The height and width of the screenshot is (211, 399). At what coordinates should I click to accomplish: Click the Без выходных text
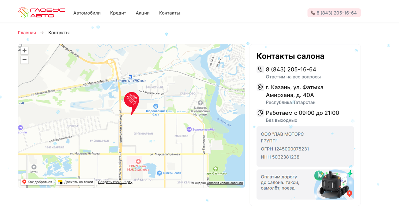pos(281,120)
